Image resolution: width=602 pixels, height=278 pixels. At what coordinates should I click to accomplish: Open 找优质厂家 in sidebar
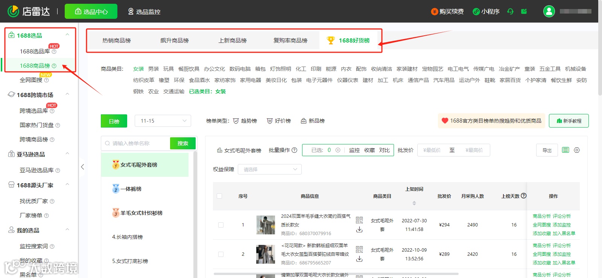coord(34,201)
